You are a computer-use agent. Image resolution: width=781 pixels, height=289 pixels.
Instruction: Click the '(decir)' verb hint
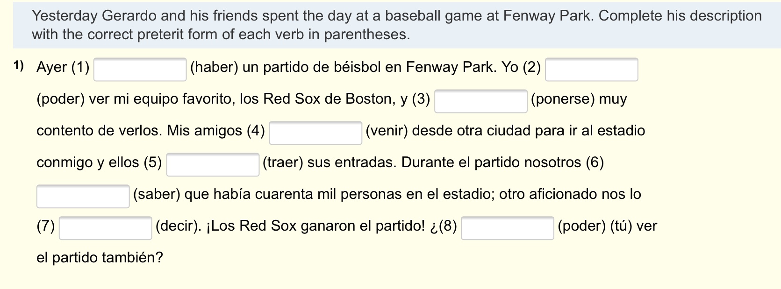coord(178,226)
